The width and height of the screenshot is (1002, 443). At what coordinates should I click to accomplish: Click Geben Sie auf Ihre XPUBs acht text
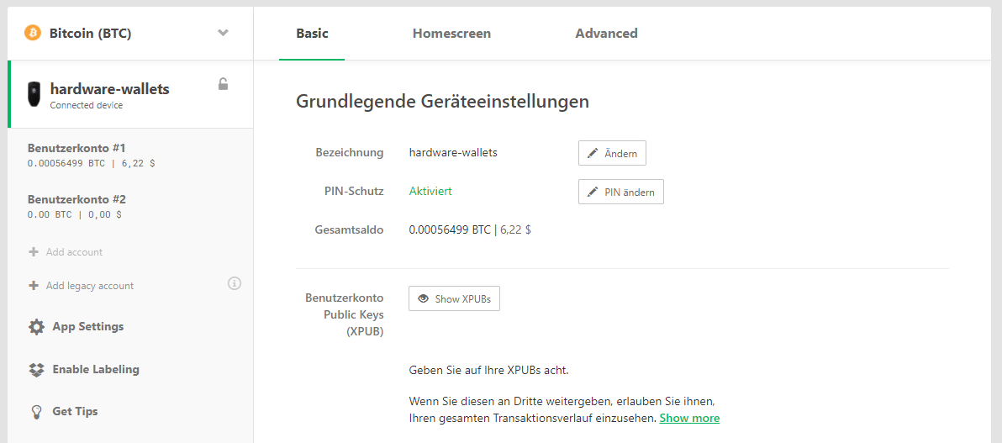[x=488, y=370]
